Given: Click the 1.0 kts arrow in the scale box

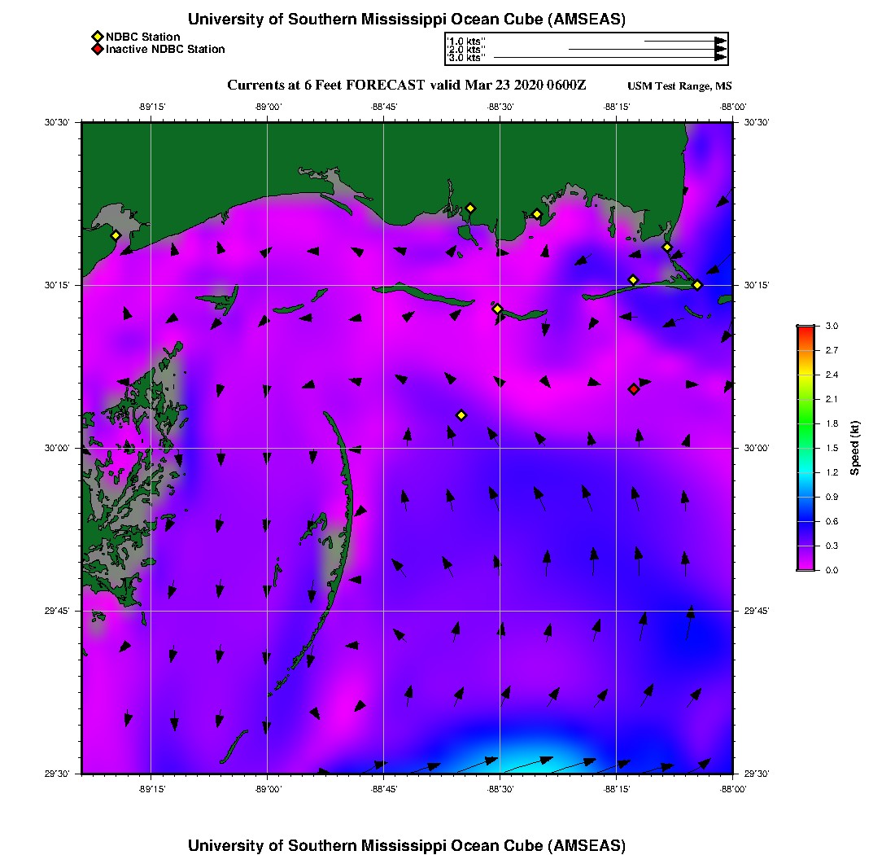Looking at the screenshot, I should point(686,42).
